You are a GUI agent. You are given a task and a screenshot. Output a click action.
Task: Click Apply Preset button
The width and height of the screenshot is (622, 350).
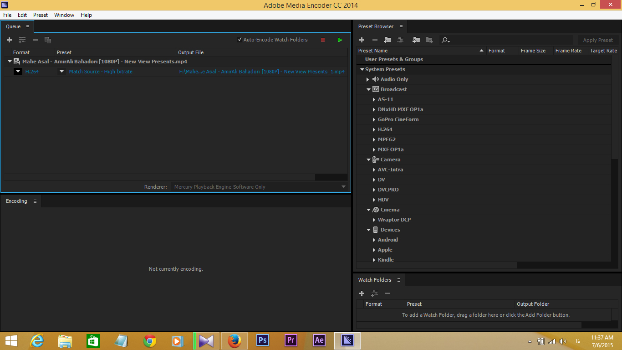pyautogui.click(x=598, y=40)
